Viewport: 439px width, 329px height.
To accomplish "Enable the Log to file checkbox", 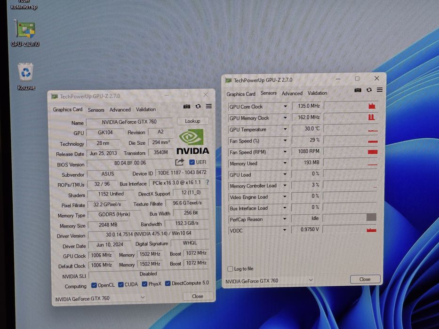I will (230, 269).
